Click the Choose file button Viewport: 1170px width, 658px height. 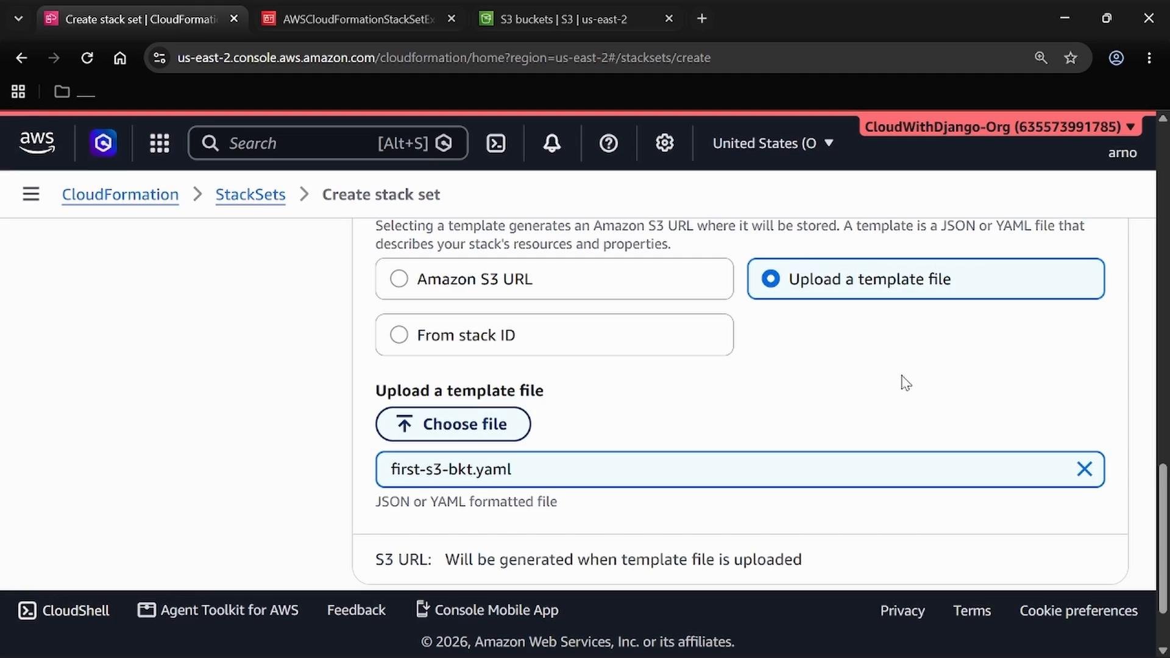point(453,424)
